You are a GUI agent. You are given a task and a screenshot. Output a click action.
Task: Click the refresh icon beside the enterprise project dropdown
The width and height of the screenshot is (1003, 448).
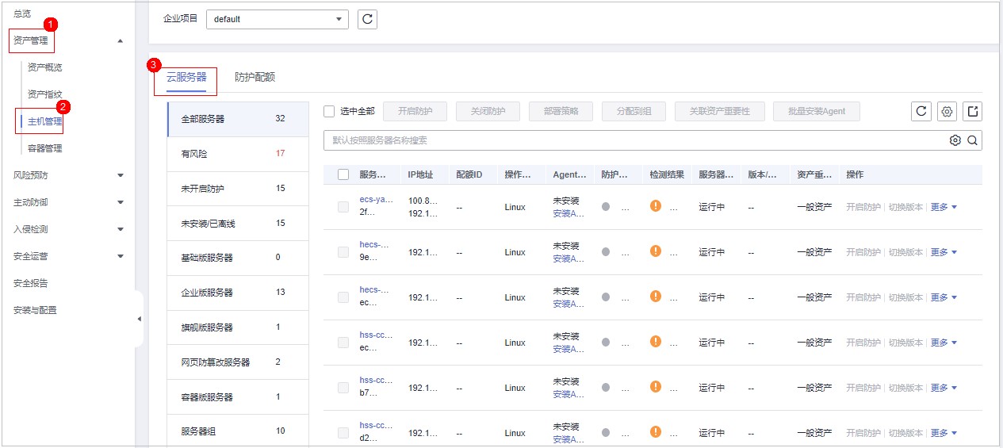[367, 19]
